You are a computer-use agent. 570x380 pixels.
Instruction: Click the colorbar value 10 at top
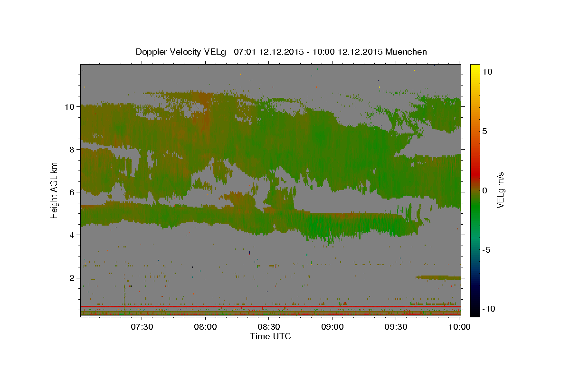[487, 72]
